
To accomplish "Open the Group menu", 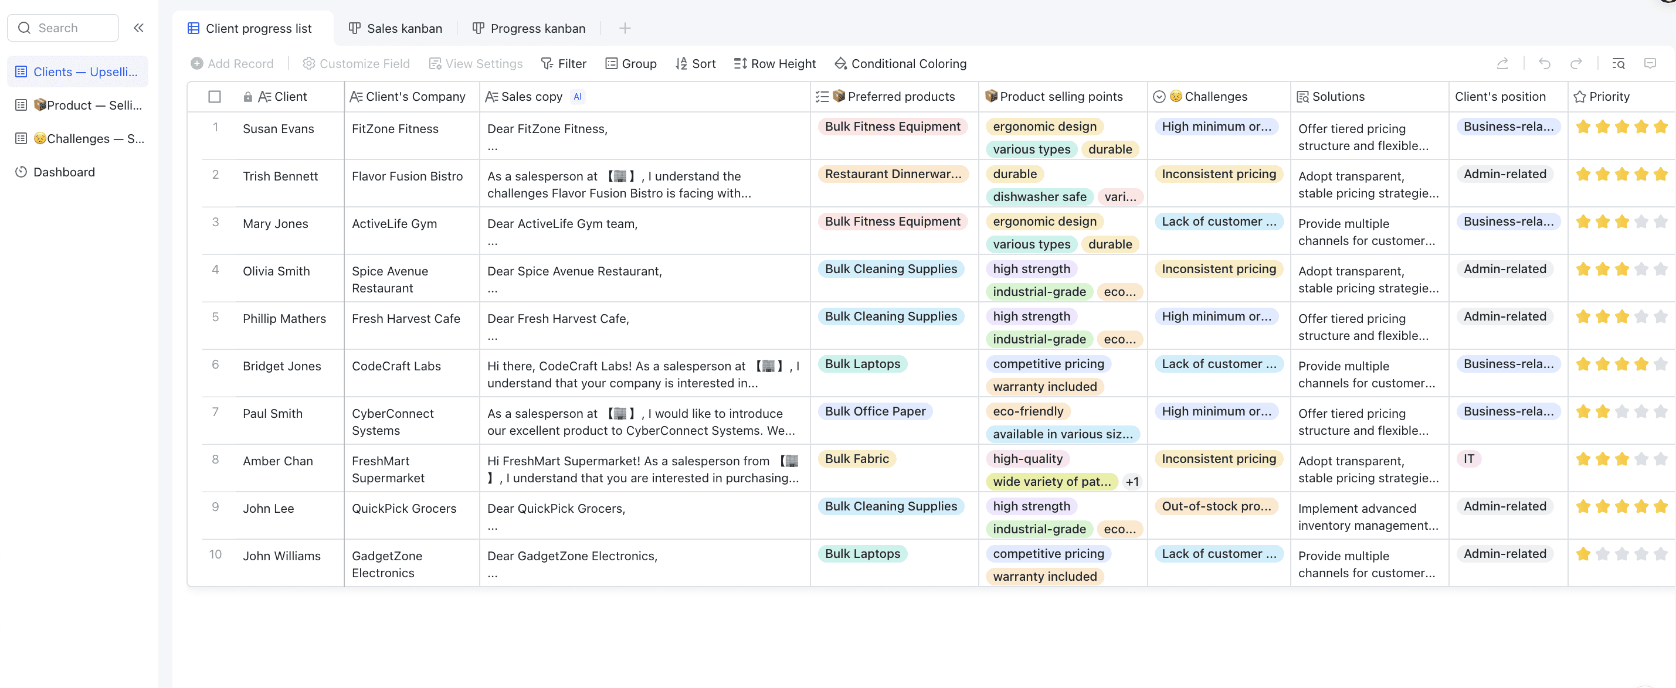I will click(630, 64).
